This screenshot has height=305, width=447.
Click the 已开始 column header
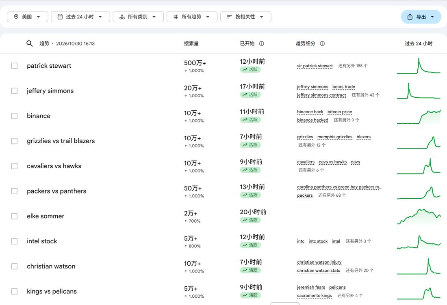(247, 43)
